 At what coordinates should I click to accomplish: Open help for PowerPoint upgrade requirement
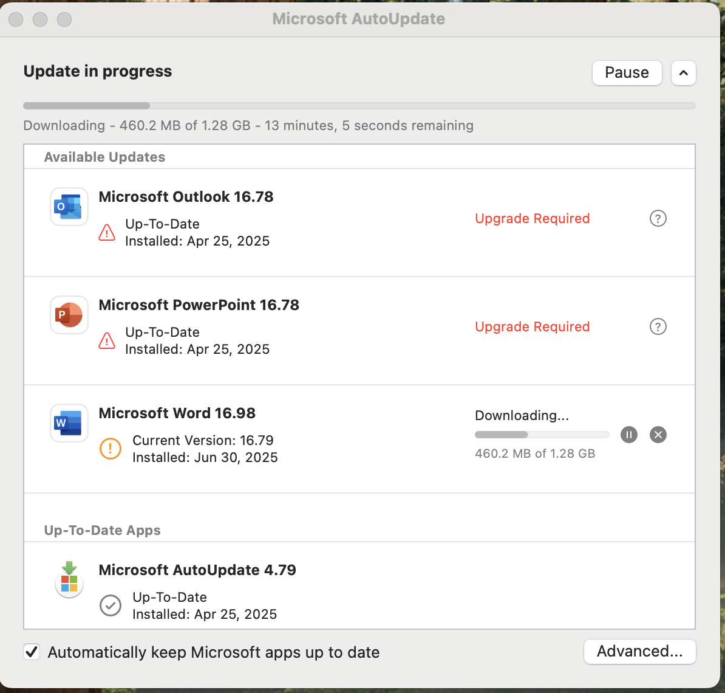pos(658,327)
